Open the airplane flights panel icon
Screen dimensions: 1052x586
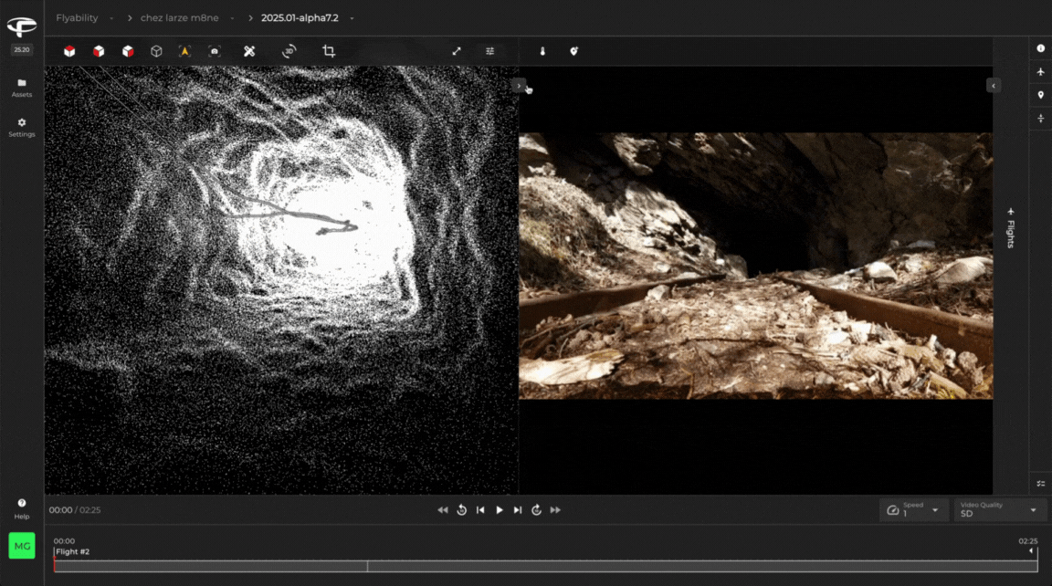tap(1040, 71)
